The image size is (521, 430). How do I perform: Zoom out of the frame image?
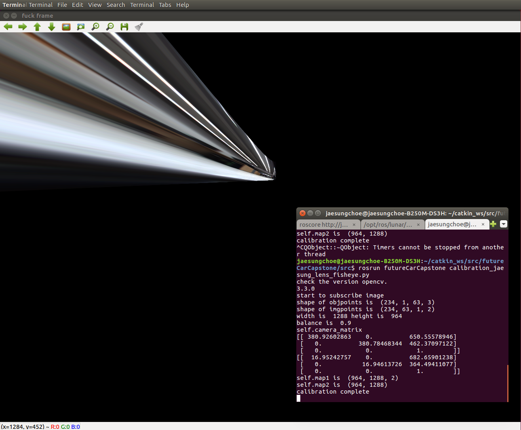pos(110,27)
